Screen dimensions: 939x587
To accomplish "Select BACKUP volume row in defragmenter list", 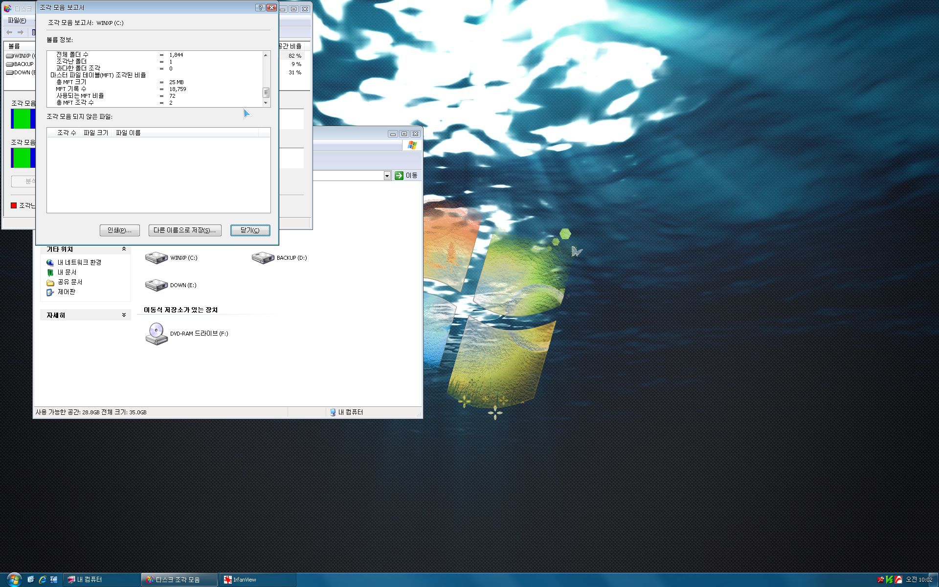I will 21,64.
